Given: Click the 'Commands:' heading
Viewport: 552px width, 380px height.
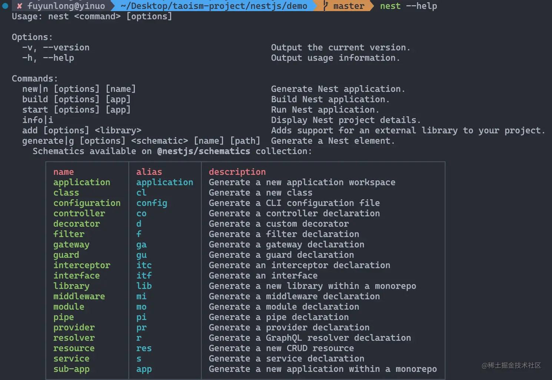Looking at the screenshot, I should click(x=35, y=79).
